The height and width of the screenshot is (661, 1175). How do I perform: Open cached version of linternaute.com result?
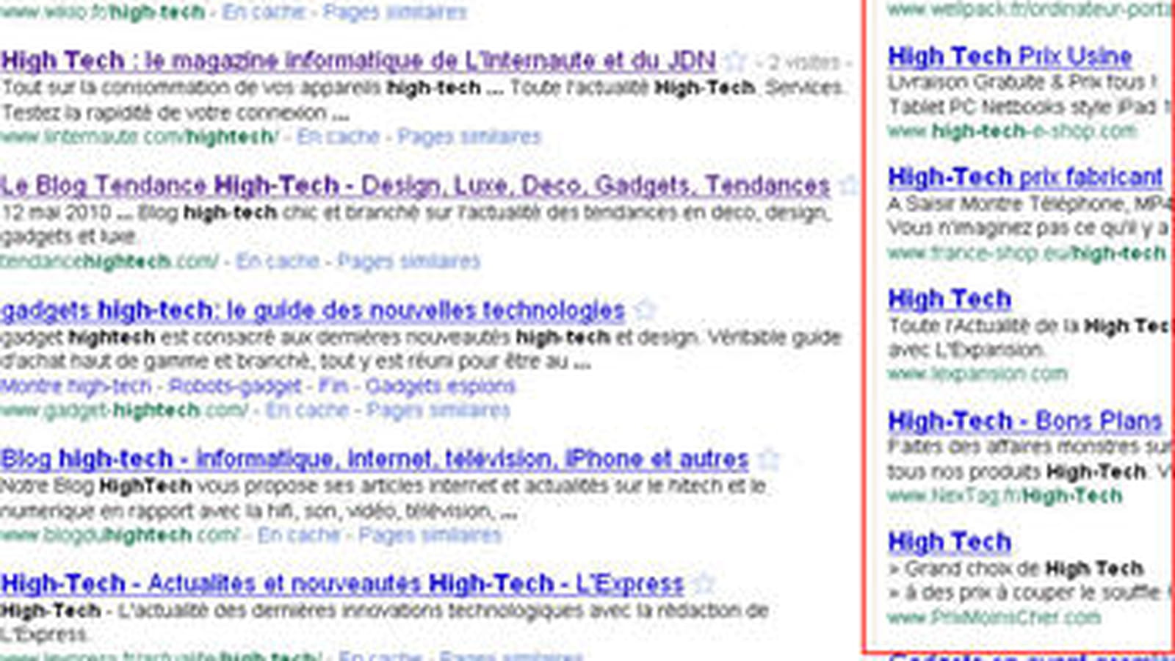tap(339, 137)
